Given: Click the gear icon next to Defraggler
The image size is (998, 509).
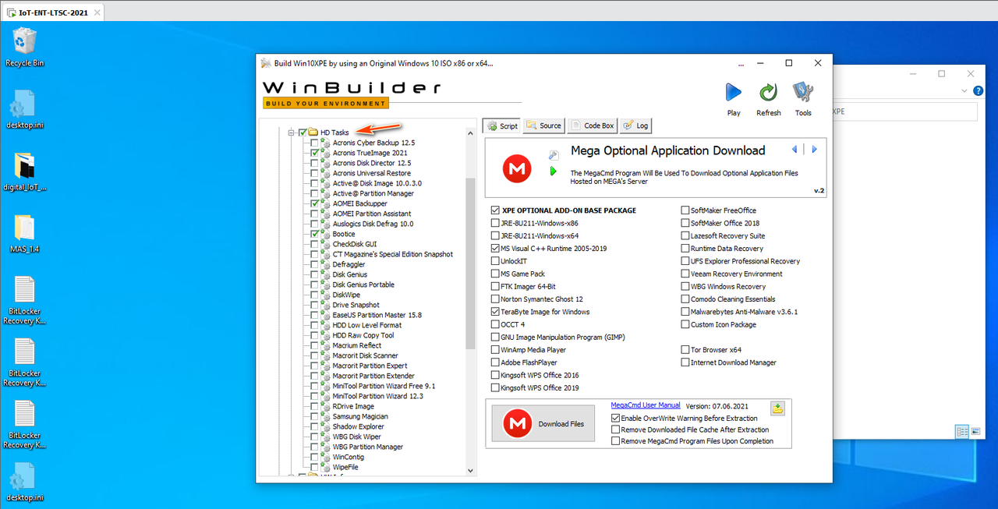Looking at the screenshot, I should pos(325,264).
